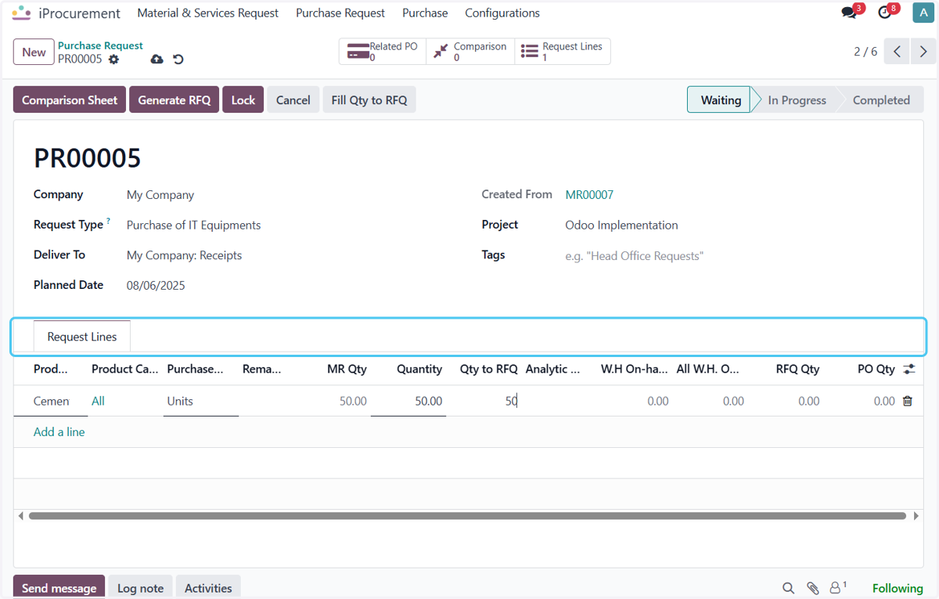Go to the next record arrow
The height and width of the screenshot is (599, 939).
(x=923, y=52)
